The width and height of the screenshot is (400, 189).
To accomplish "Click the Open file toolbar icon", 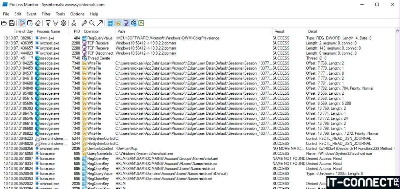I will pyautogui.click(x=4, y=23).
